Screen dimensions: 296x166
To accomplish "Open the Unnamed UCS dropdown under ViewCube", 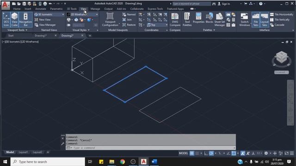I will pos(282,72).
